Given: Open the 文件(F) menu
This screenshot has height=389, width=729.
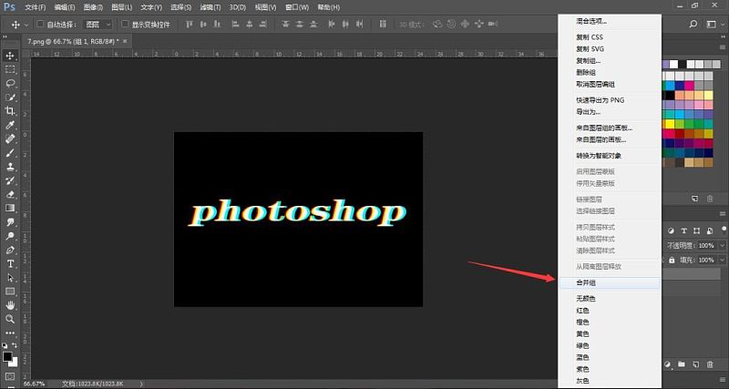Looking at the screenshot, I should point(36,7).
